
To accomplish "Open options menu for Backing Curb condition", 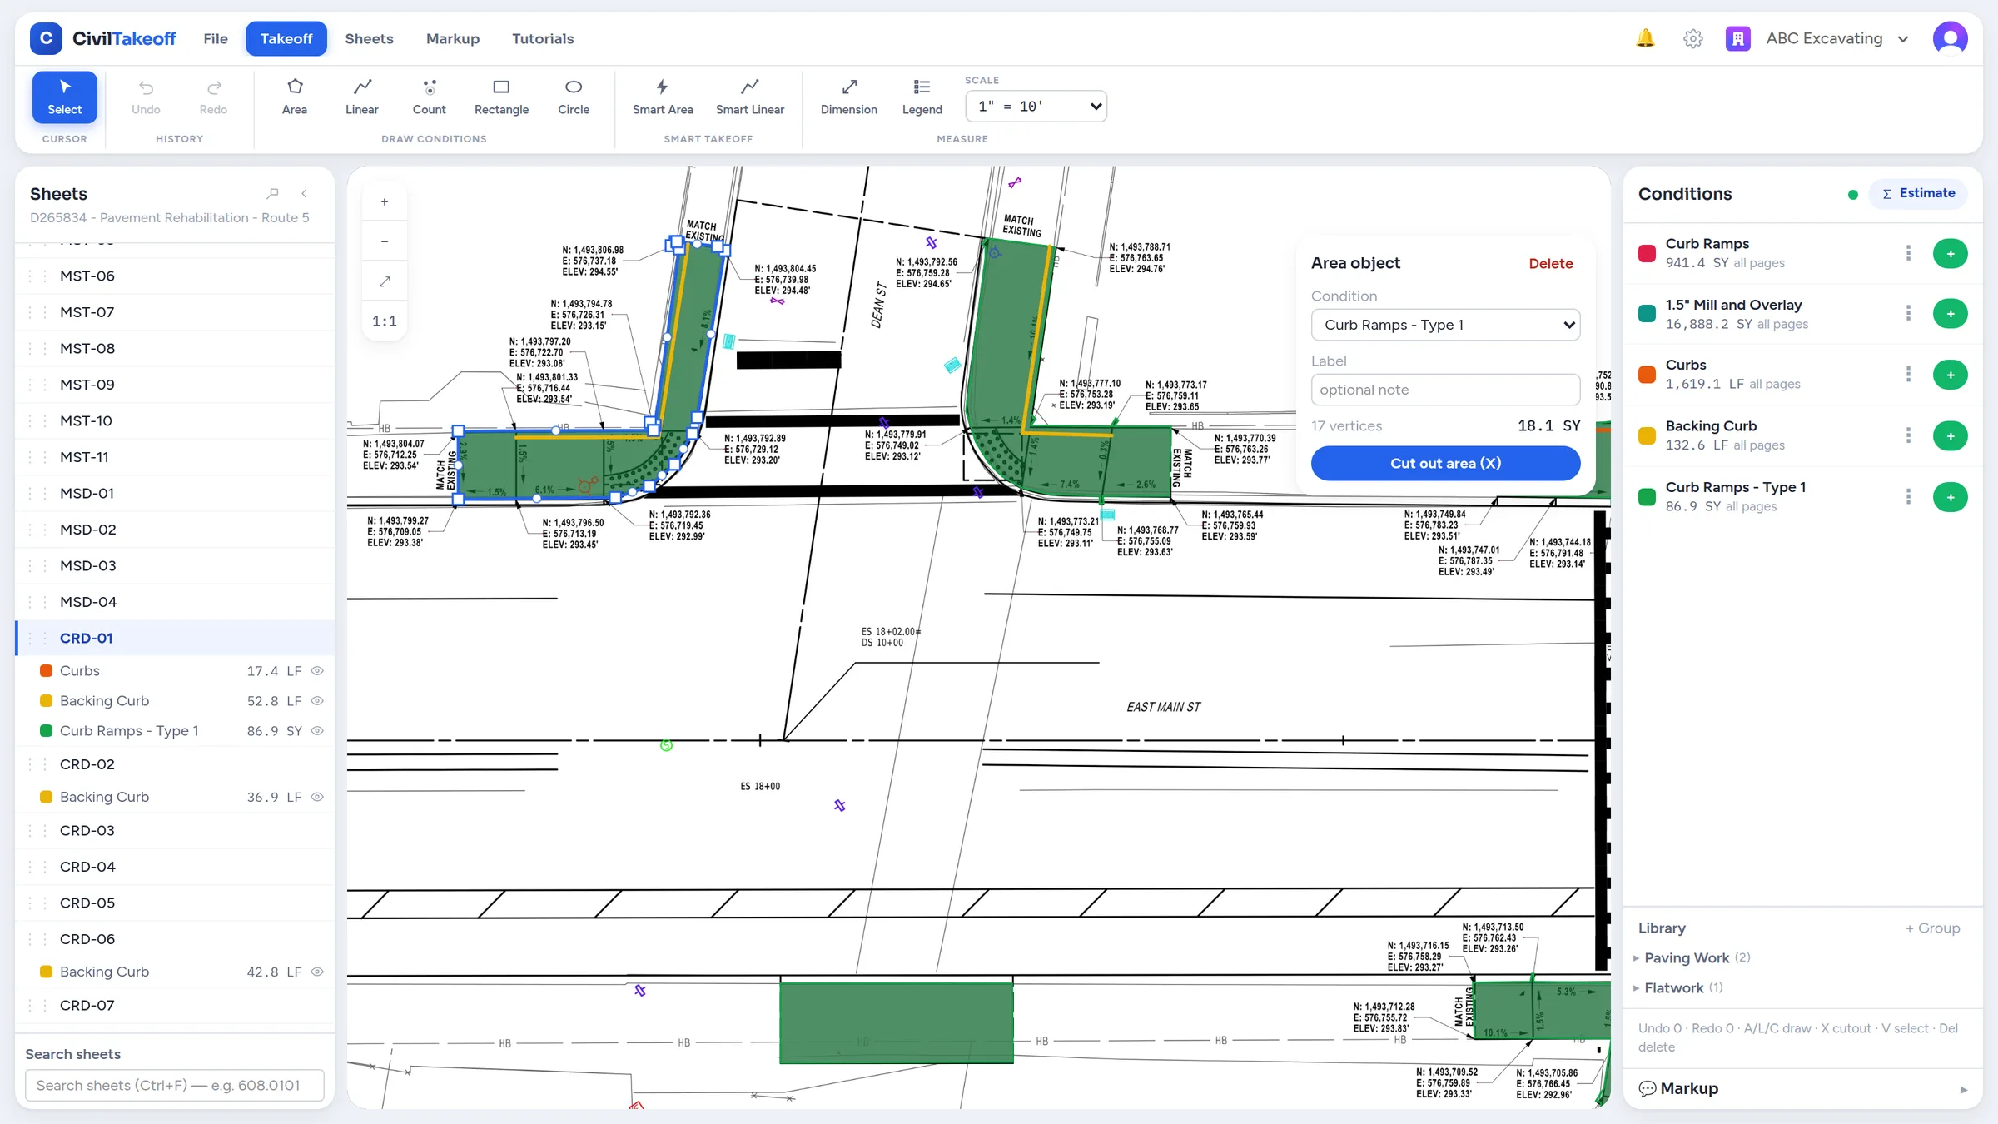I will (x=1908, y=435).
